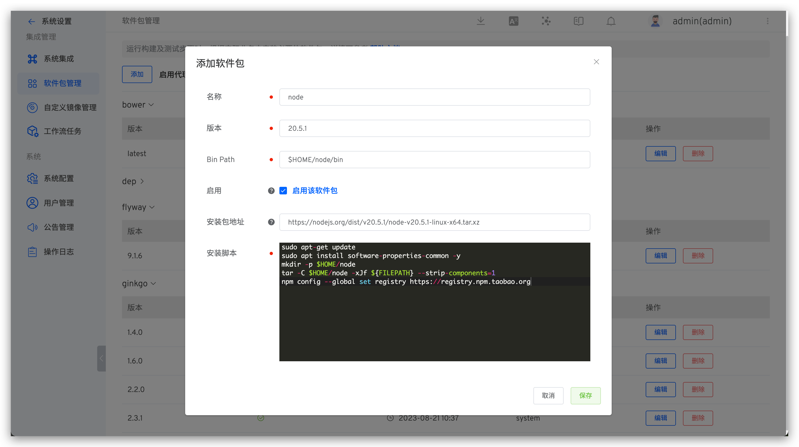The image size is (799, 447).
Task: Click help icon beside 安装包地址
Action: click(271, 222)
